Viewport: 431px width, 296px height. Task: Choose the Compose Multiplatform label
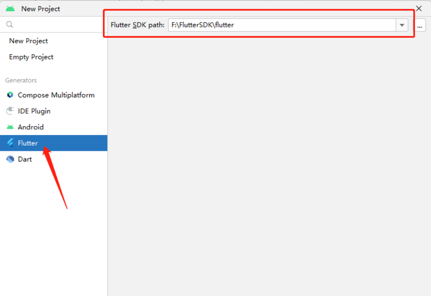click(56, 95)
